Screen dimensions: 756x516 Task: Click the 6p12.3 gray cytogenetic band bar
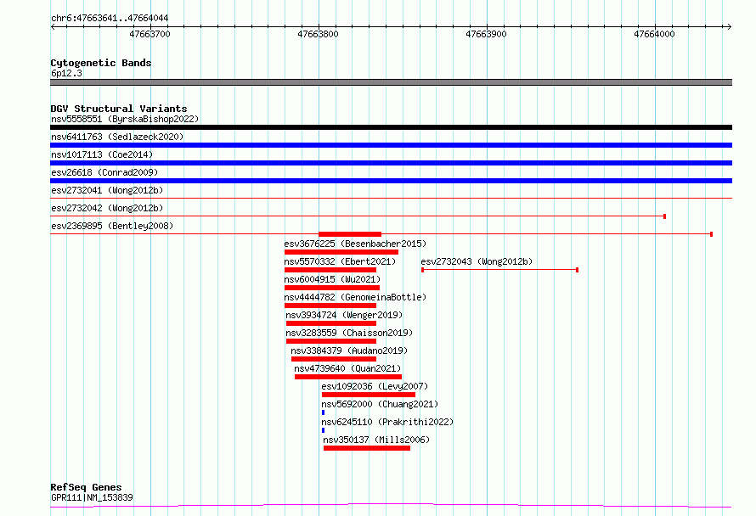(391, 82)
